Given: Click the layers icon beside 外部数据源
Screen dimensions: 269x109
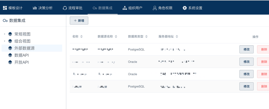Looking at the screenshot, I should pos(10,48).
